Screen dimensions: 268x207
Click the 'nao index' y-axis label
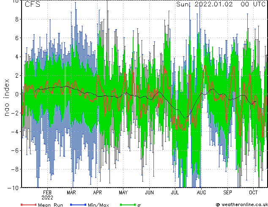coord(6,98)
